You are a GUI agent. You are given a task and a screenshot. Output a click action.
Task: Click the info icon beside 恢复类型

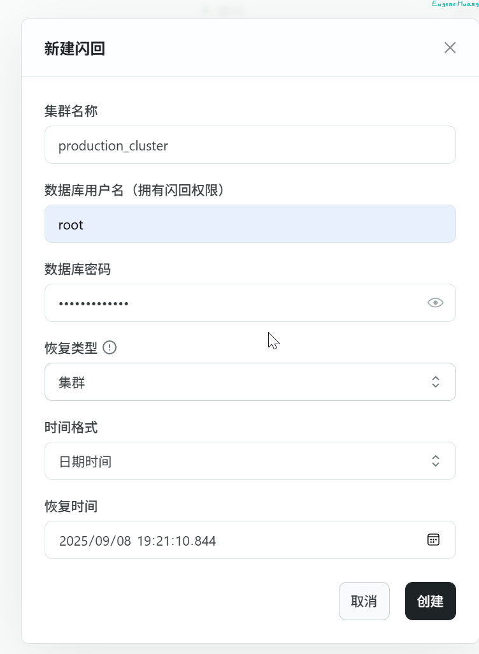[x=110, y=347]
